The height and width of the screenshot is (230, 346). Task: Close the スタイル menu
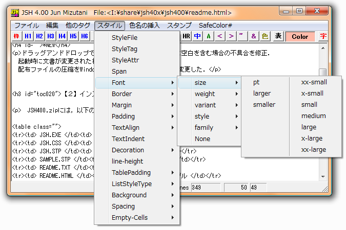pos(110,26)
